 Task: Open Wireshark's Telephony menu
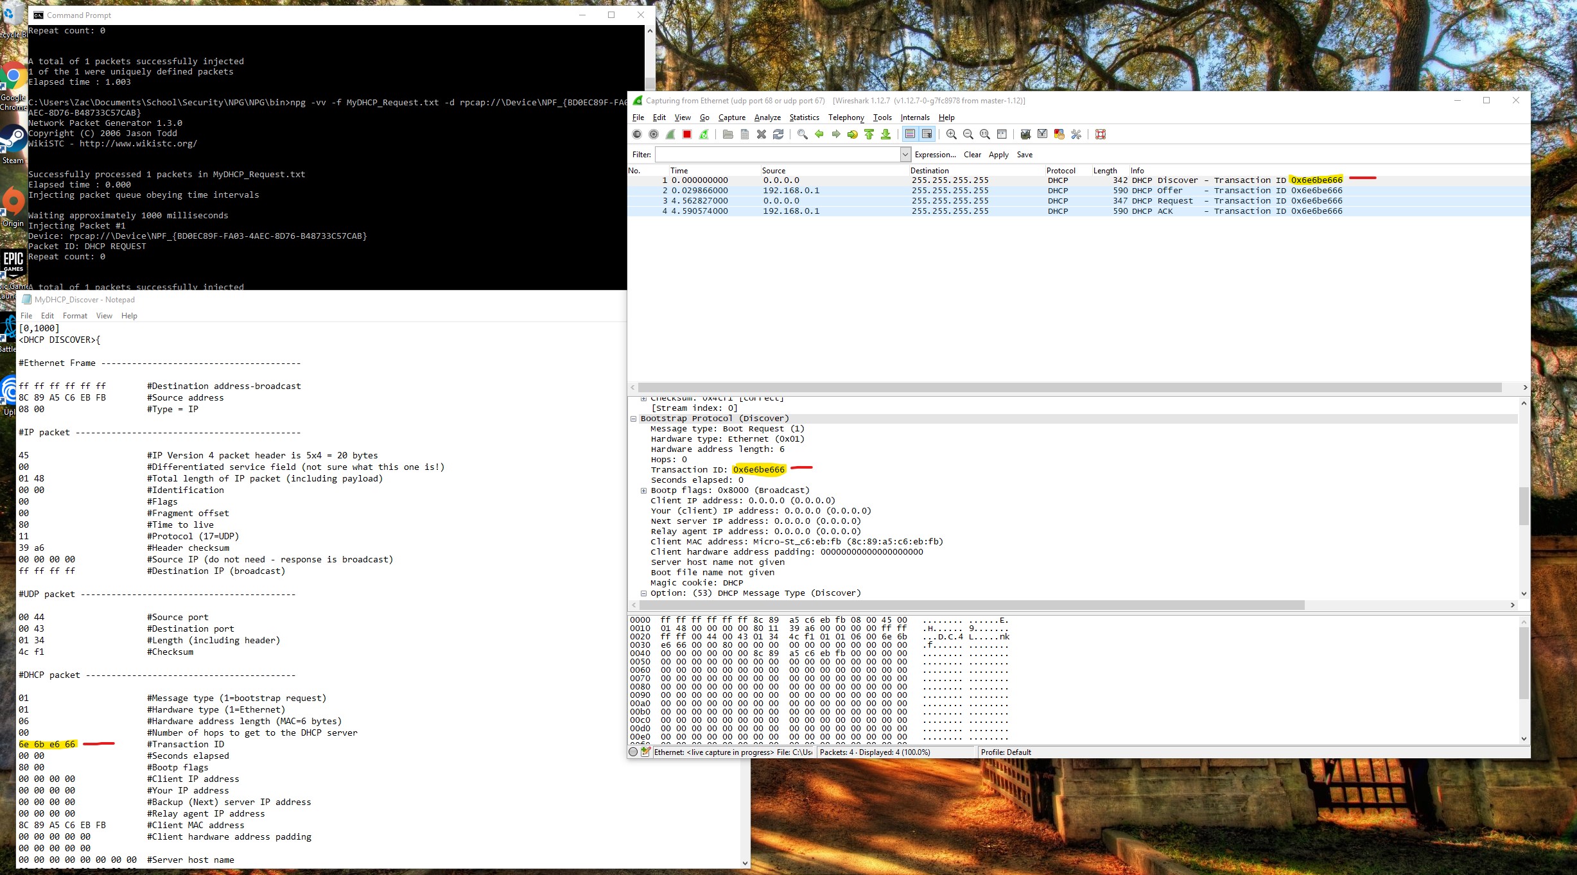[846, 117]
